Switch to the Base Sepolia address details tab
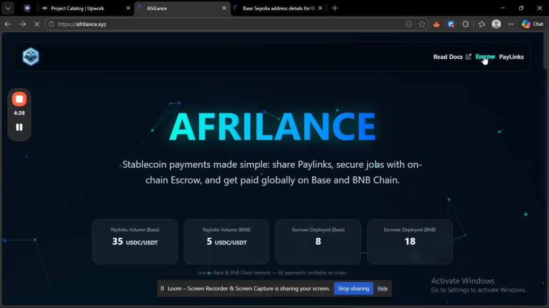 pos(279,8)
